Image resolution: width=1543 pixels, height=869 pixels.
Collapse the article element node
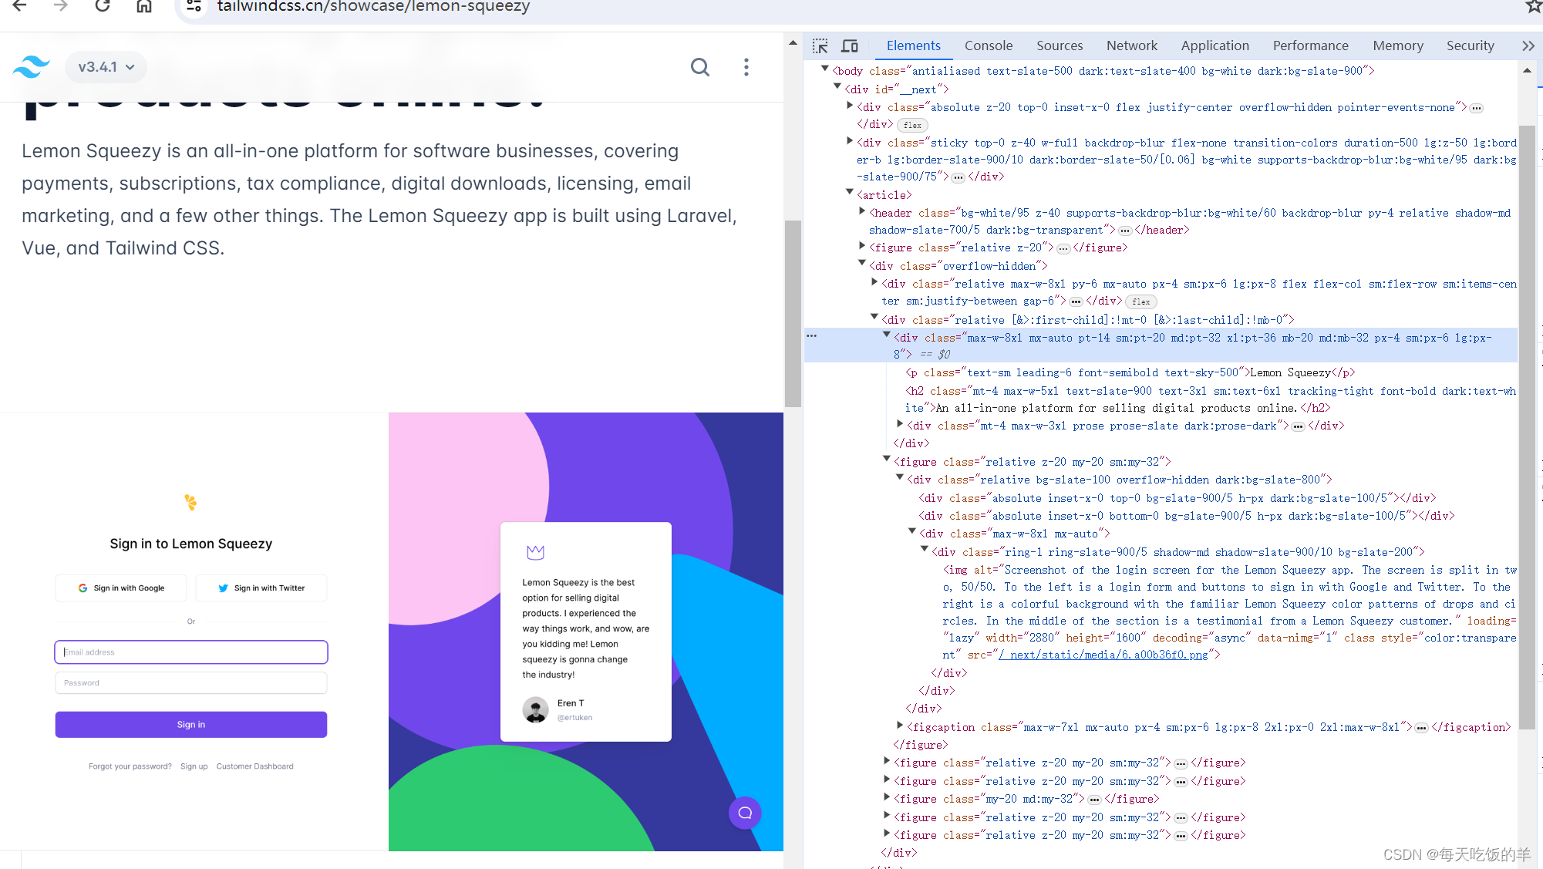click(x=850, y=193)
